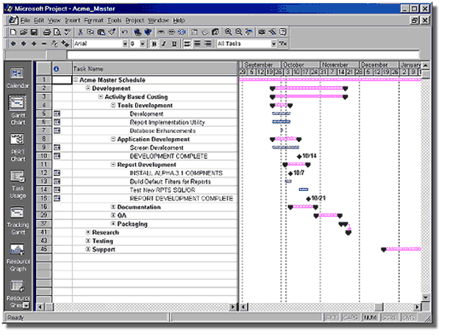This screenshot has height=336, width=450.
Task: Toggle underline formatting
Action: click(x=174, y=43)
